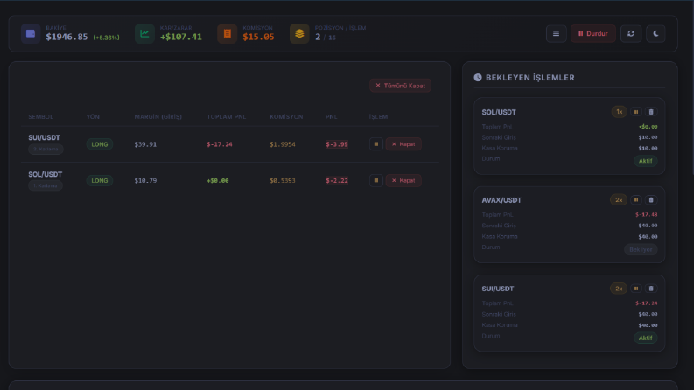The height and width of the screenshot is (390, 694).
Task: Click the SEMBOL column header
Action: point(41,116)
